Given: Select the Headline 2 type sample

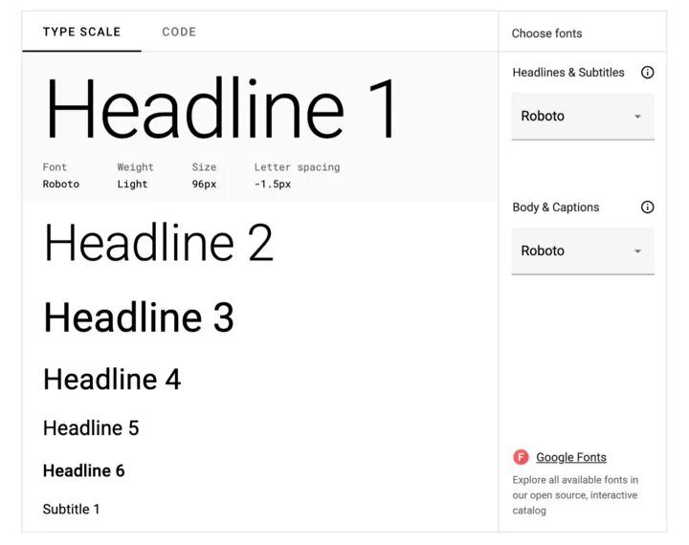Looking at the screenshot, I should pos(159,243).
